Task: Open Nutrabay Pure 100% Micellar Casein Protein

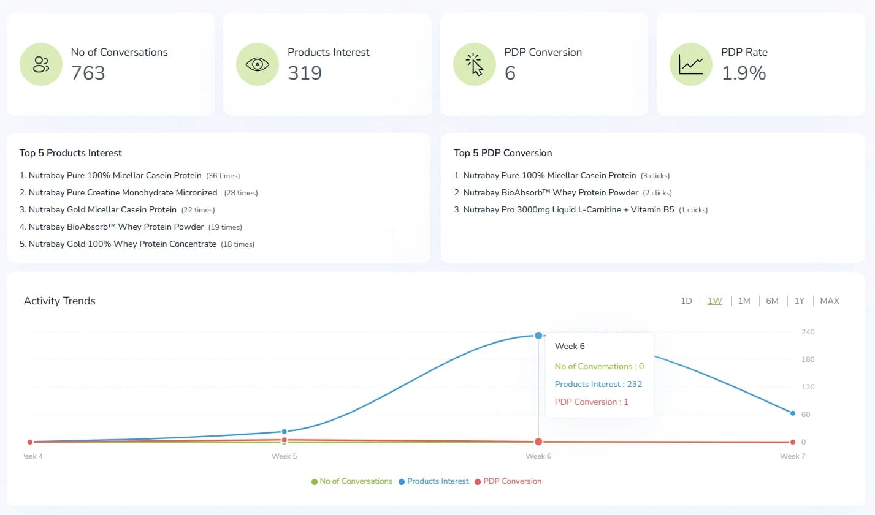Action: 115,175
